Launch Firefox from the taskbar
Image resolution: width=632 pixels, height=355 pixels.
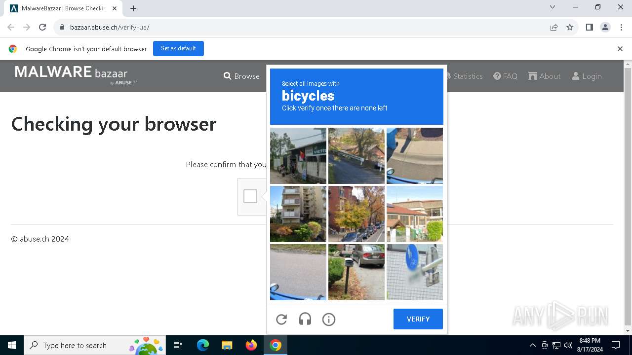coord(251,345)
